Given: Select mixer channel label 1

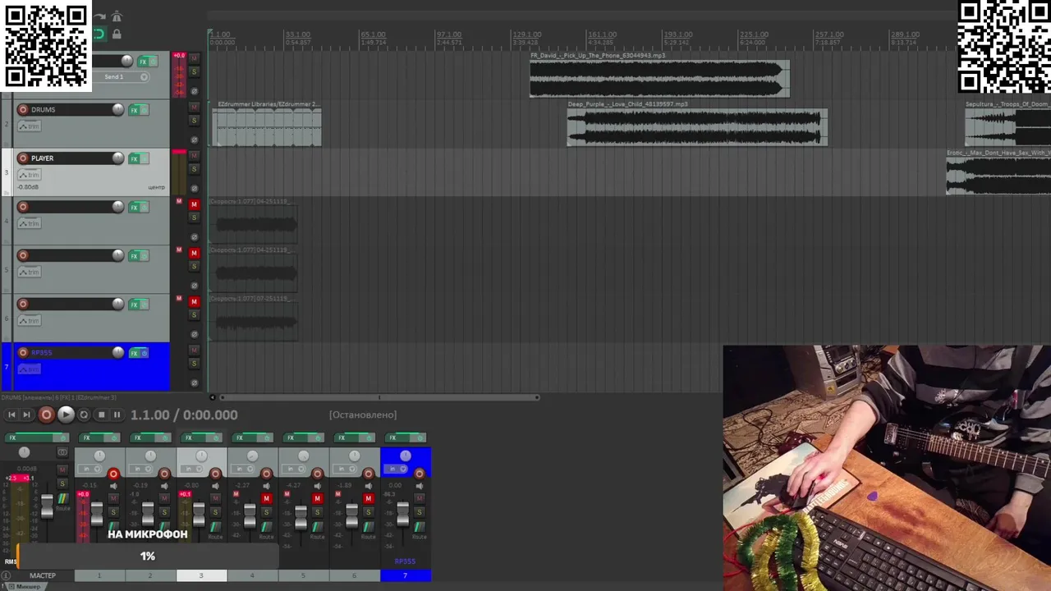Looking at the screenshot, I should tap(99, 575).
